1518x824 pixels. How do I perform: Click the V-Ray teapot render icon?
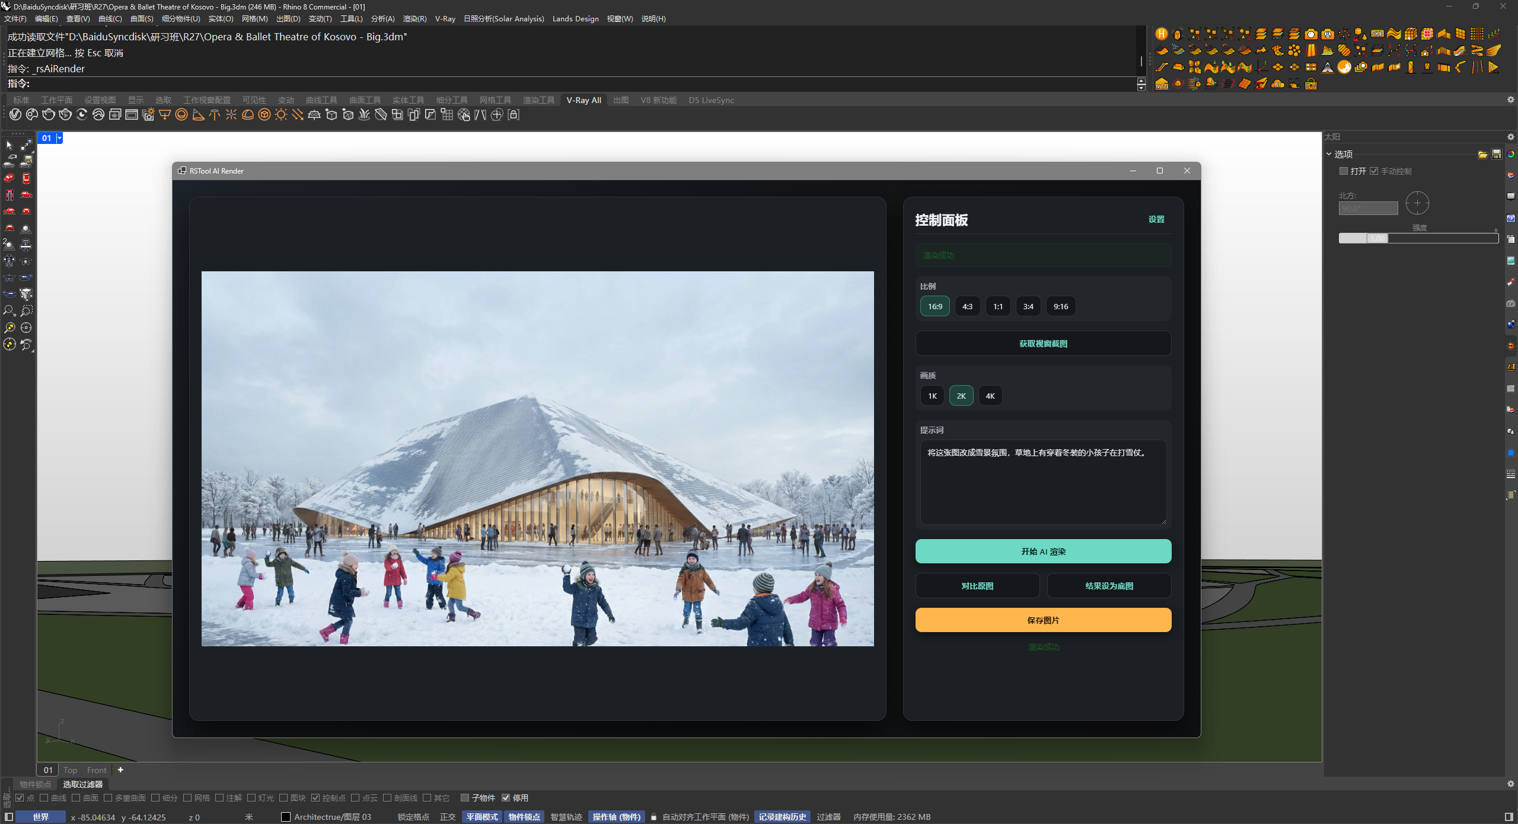[x=49, y=115]
